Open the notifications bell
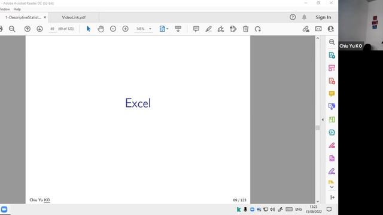 pos(304,17)
